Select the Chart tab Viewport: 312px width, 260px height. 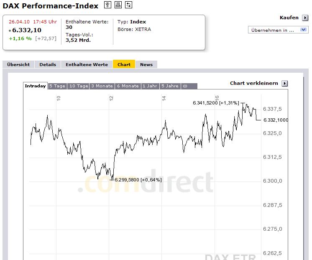[x=124, y=64]
